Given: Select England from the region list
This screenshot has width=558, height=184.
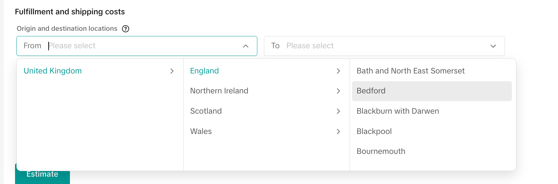Looking at the screenshot, I should point(205,71).
